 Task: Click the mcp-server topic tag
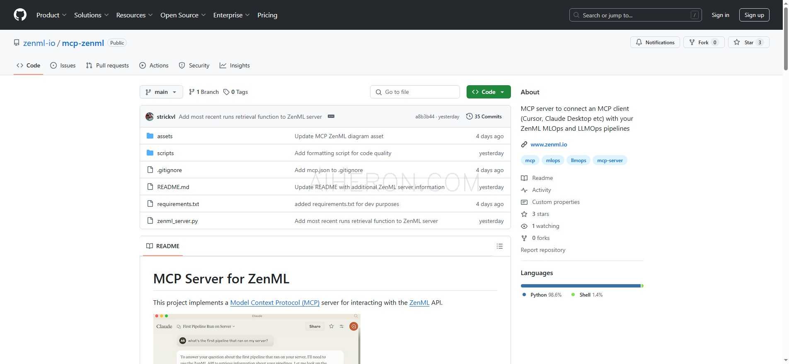coord(610,160)
